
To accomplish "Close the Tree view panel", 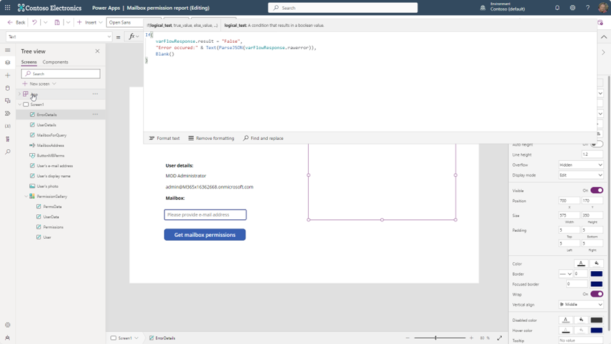I will tap(97, 51).
